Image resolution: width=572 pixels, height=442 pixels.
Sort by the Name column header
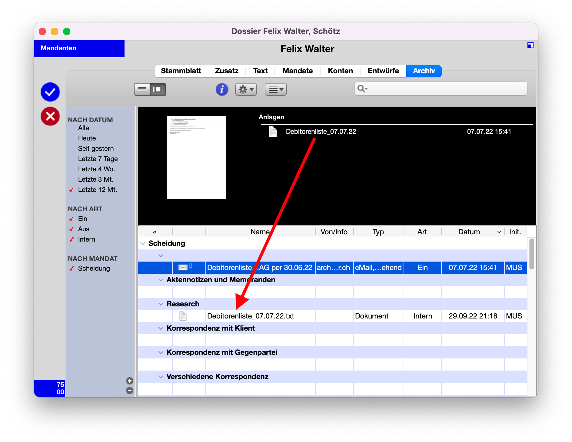[x=260, y=232]
